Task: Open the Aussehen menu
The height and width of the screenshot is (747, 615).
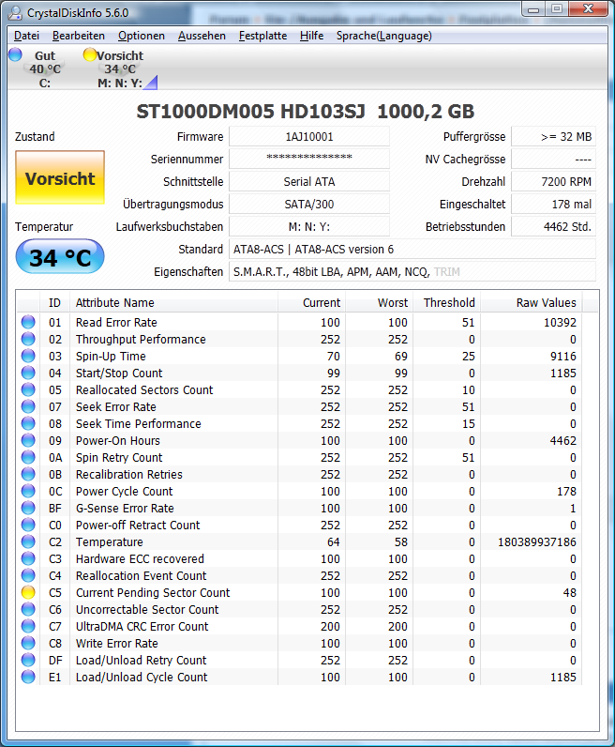Action: coord(202,36)
